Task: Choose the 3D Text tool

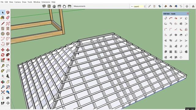Action: [8, 76]
